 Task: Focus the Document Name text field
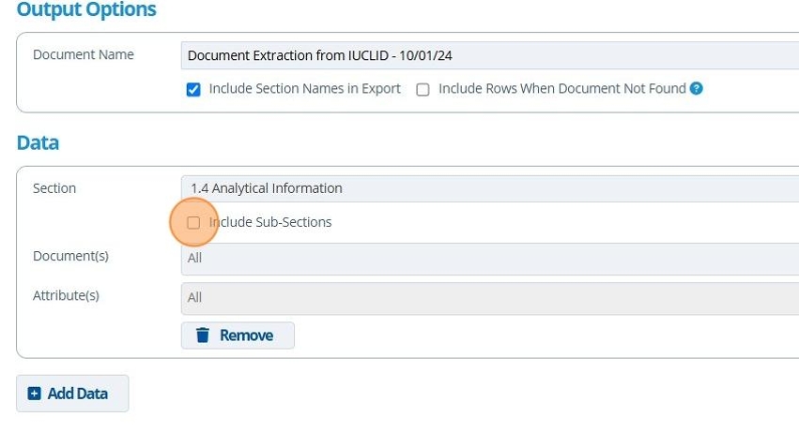tap(488, 55)
